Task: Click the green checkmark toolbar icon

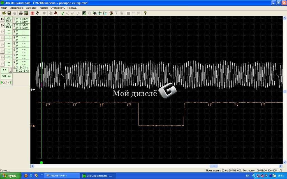Action: pos(63,13)
